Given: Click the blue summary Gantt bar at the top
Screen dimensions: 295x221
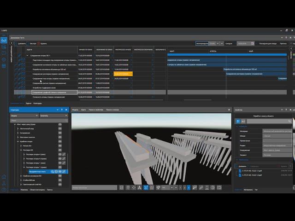Looking at the screenshot, I should (227, 55).
